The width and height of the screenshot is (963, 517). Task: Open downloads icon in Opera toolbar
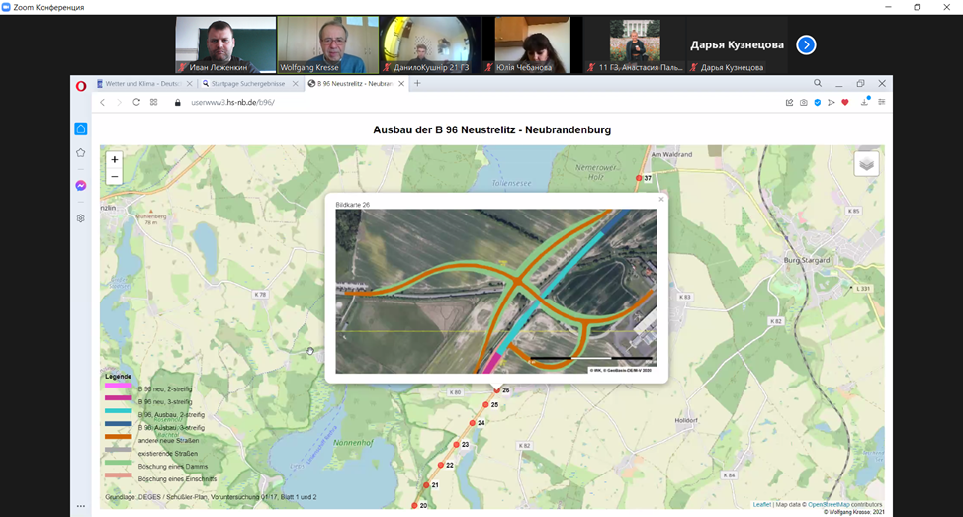(x=865, y=102)
